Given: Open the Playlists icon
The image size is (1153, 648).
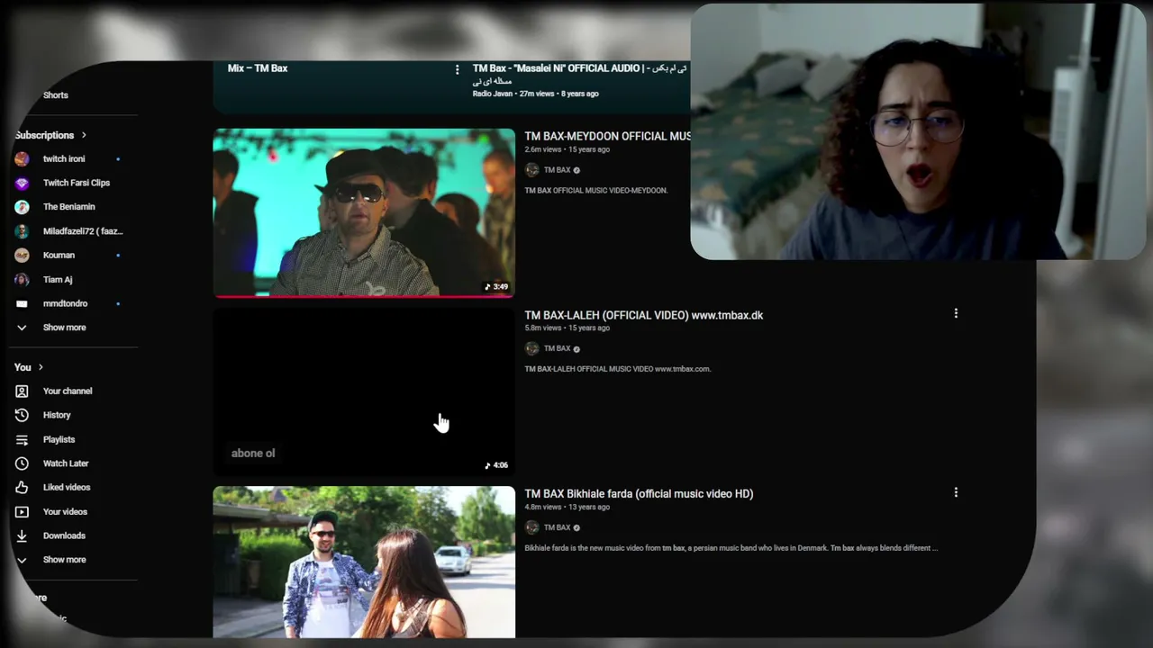Looking at the screenshot, I should click(x=23, y=439).
